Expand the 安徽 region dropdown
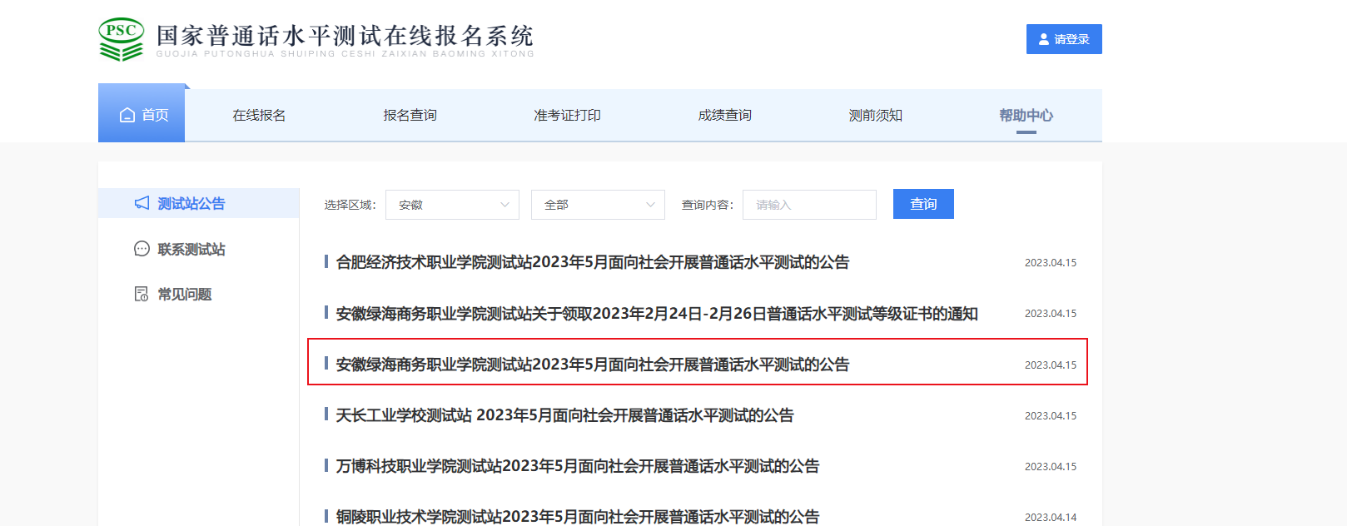 click(452, 205)
